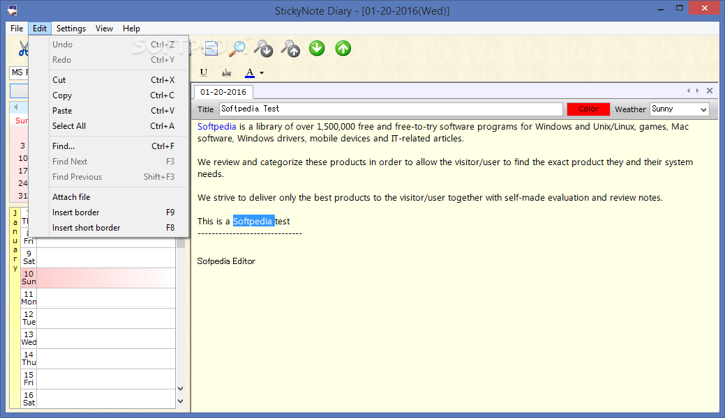Click the blue Softpedia link in the note

(x=216, y=127)
